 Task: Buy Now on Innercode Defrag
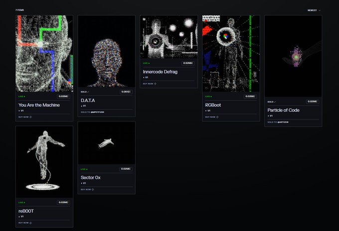(x=150, y=83)
